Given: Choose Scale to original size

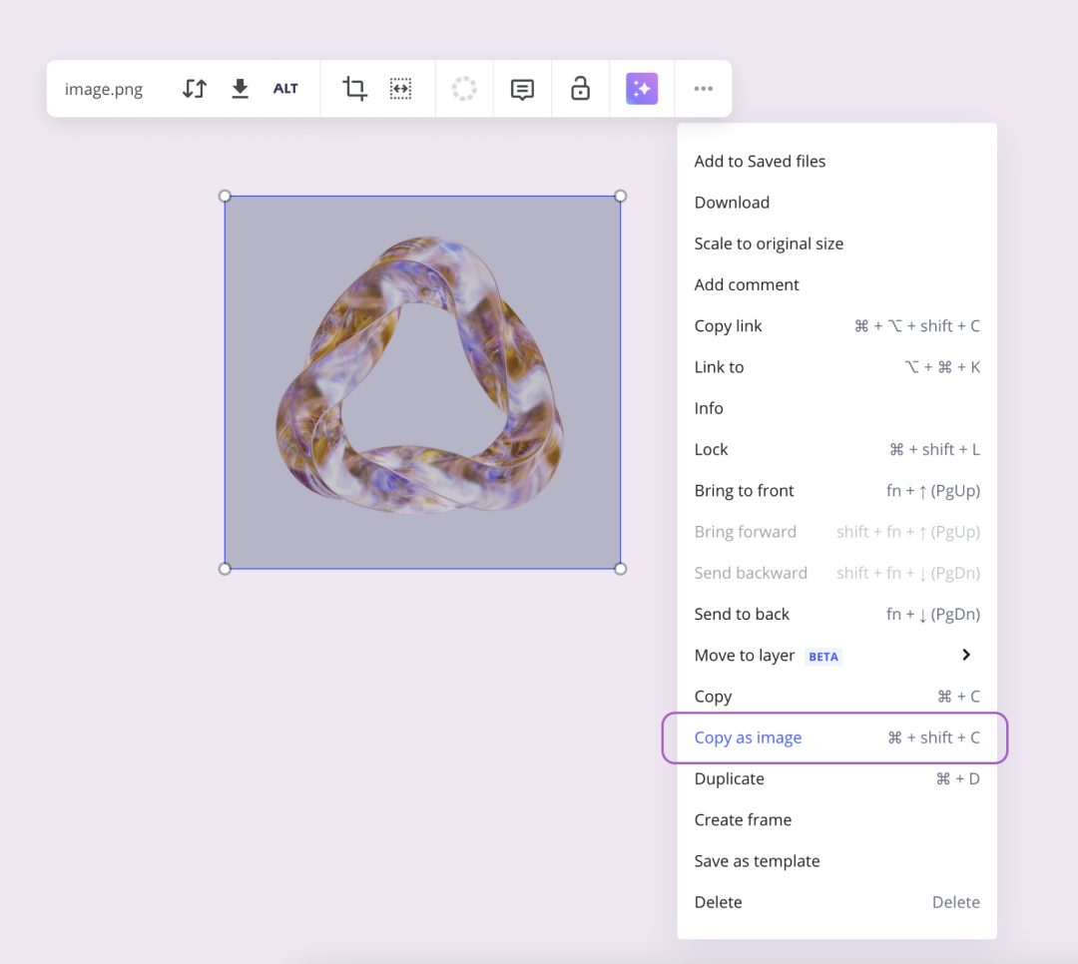Looking at the screenshot, I should point(836,243).
